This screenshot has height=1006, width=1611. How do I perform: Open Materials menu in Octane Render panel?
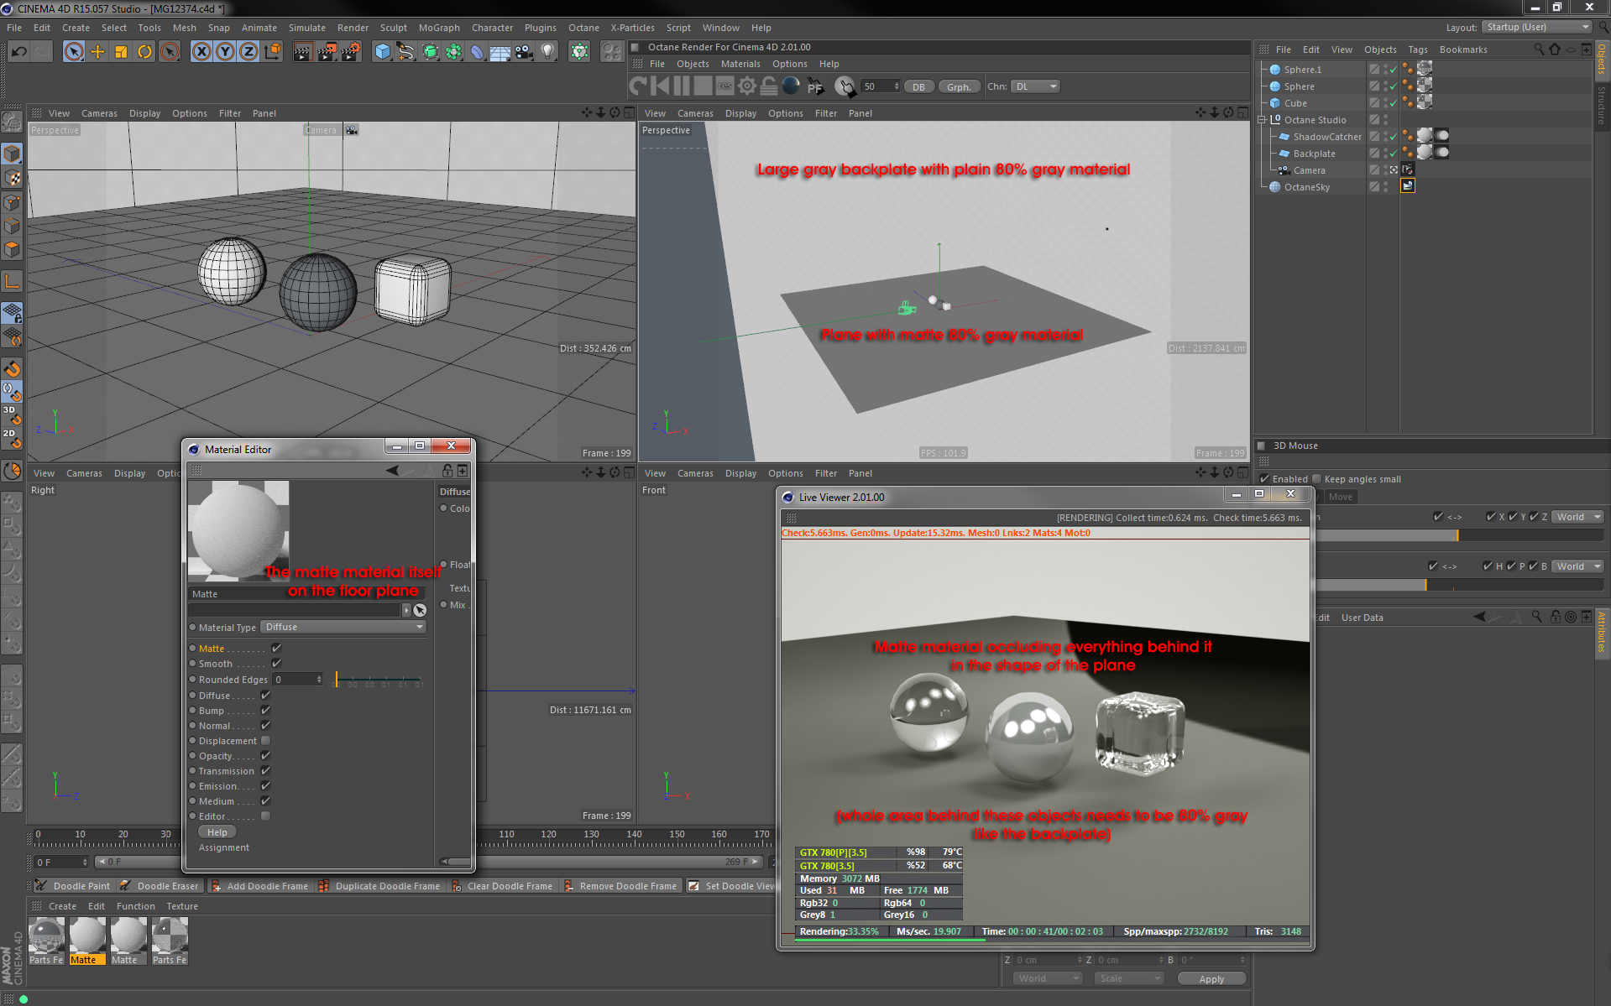(x=740, y=64)
